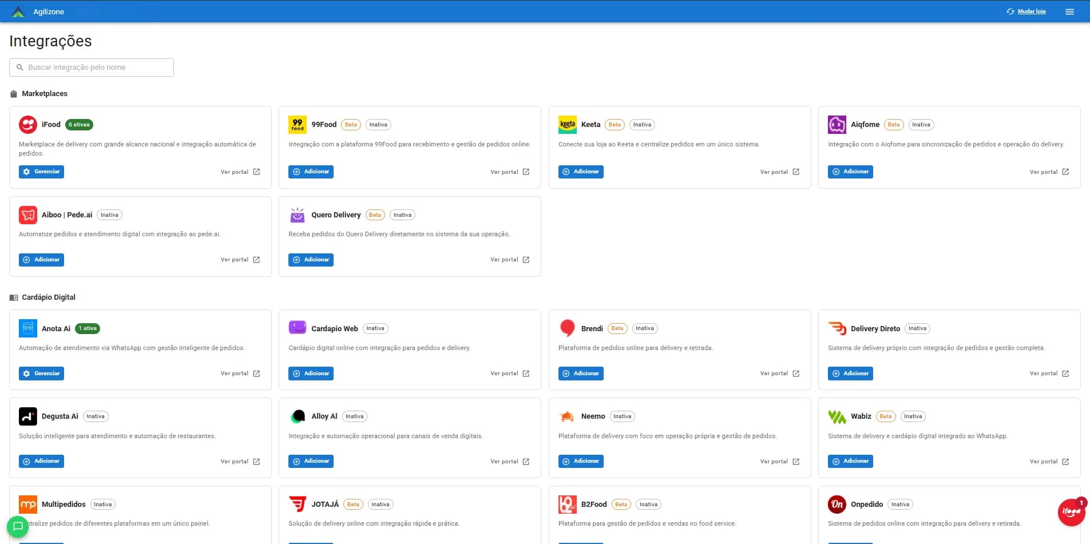Open Ver portal for Neemo
The width and height of the screenshot is (1090, 544).
point(780,462)
